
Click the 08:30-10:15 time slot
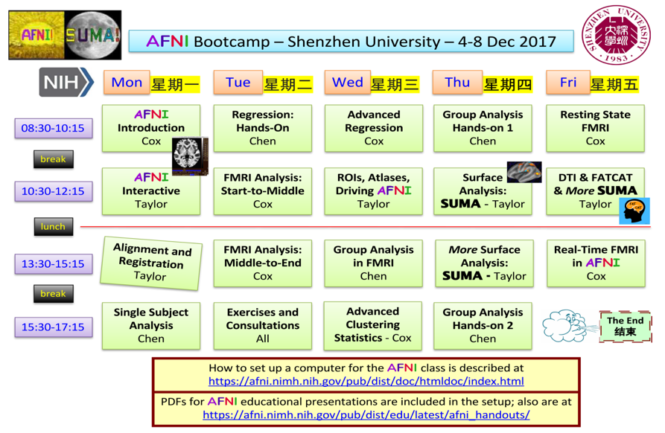click(x=53, y=128)
